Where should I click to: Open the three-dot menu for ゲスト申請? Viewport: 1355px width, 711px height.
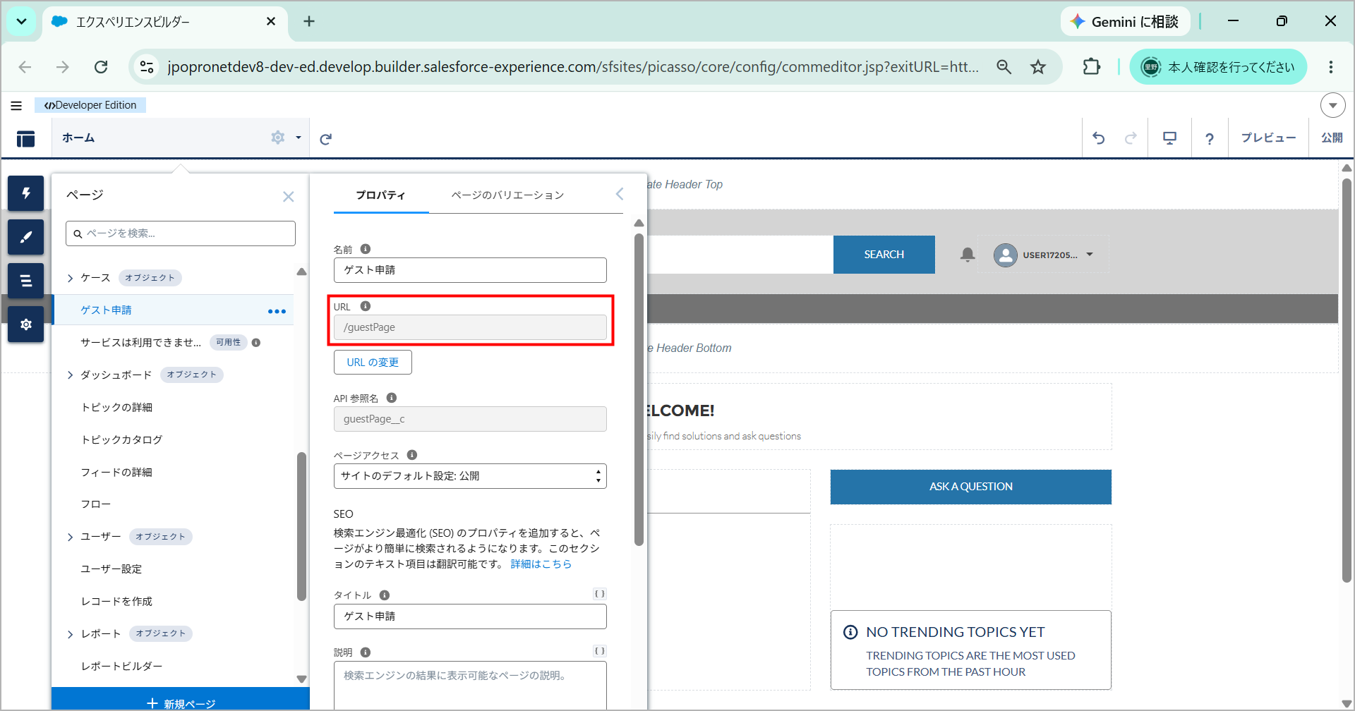point(277,311)
